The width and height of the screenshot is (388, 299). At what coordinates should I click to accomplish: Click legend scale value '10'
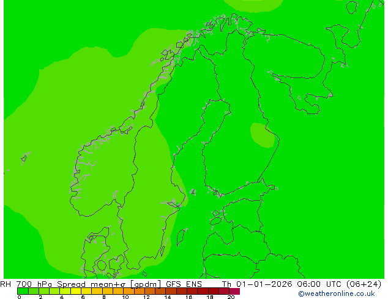click(125, 297)
